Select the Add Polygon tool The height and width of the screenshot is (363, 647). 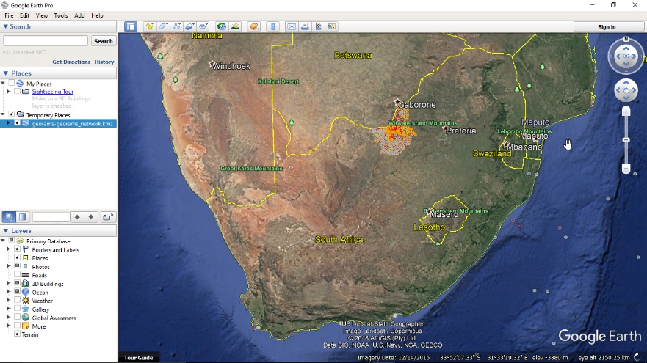163,26
